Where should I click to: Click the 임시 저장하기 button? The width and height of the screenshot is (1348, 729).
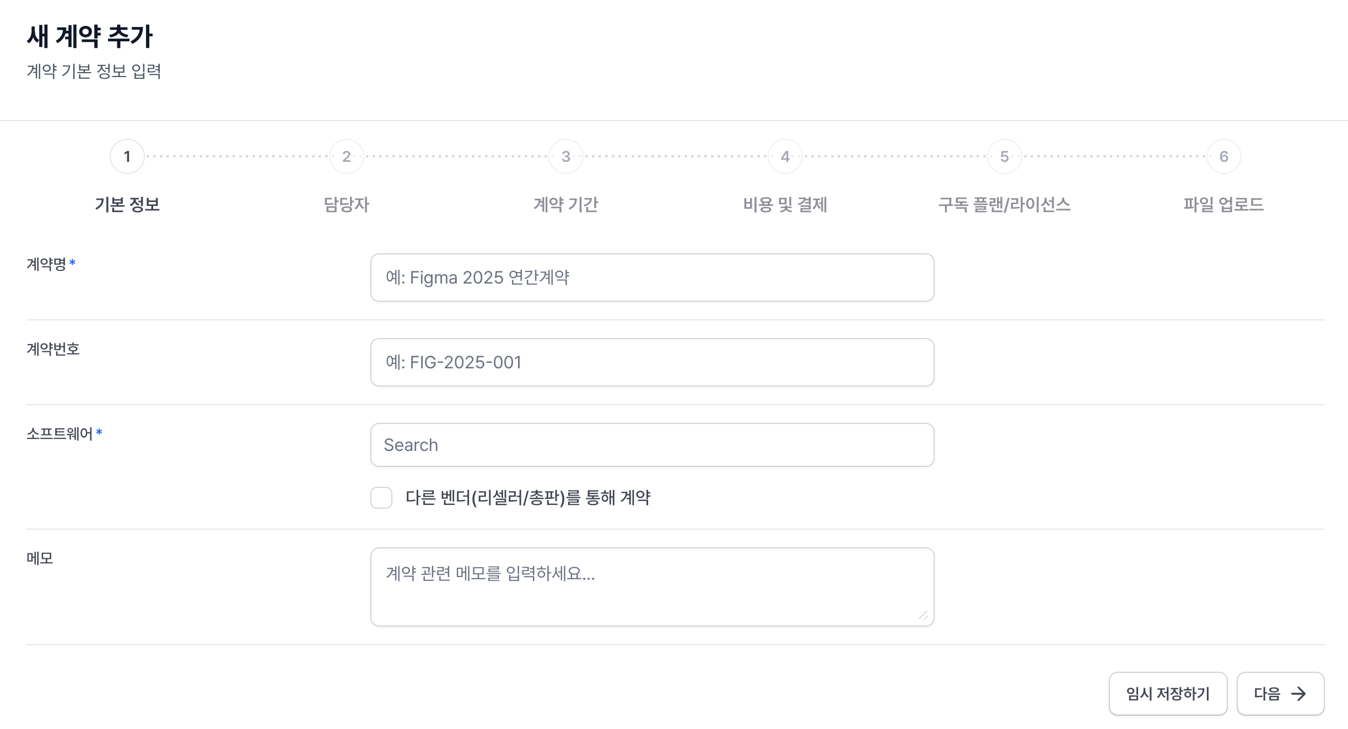click(1168, 694)
